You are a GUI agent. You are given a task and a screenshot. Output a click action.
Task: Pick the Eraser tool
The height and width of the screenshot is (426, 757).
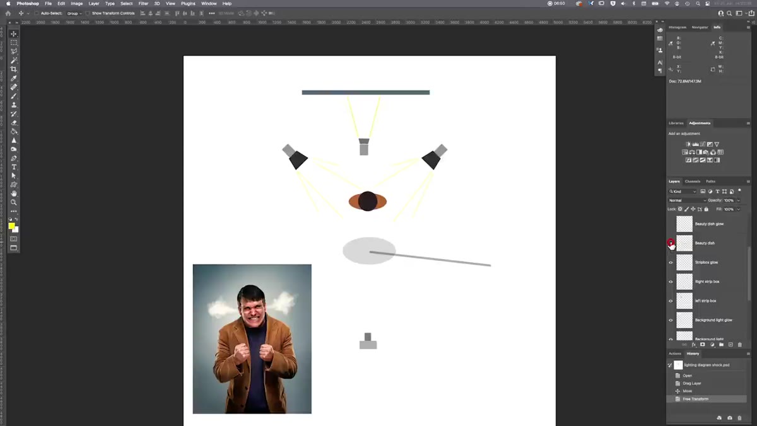(x=13, y=122)
